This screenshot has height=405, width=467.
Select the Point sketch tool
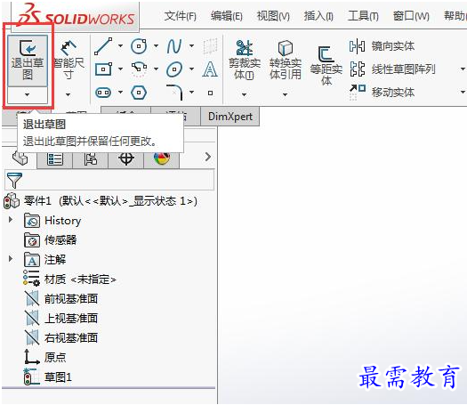(210, 93)
